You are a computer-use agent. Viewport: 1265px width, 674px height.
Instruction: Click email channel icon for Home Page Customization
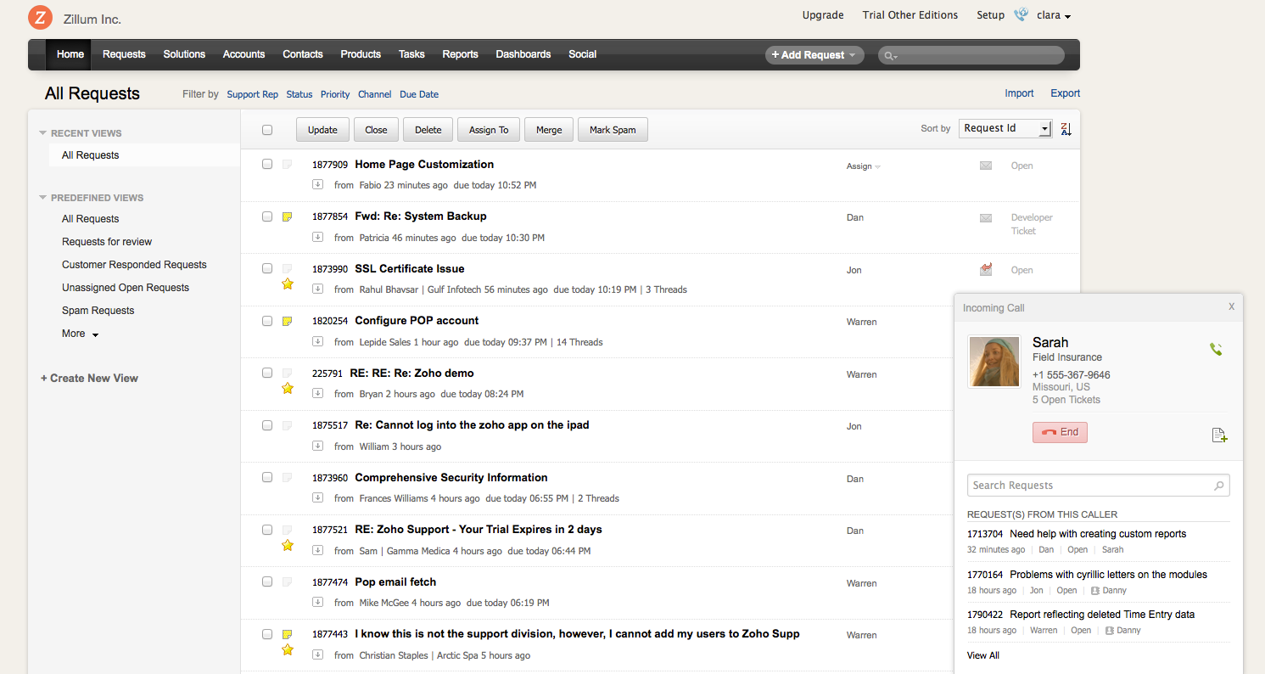click(985, 166)
